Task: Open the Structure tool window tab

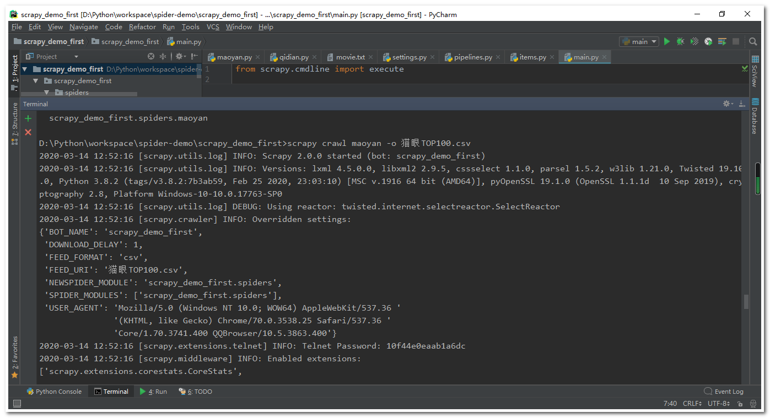Action: (x=15, y=124)
